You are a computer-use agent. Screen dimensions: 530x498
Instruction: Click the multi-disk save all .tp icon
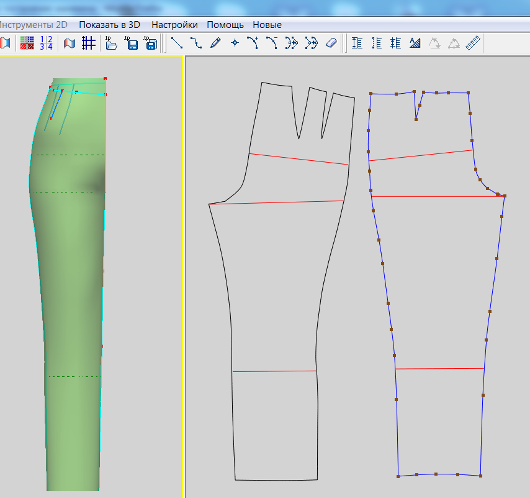coord(151,43)
